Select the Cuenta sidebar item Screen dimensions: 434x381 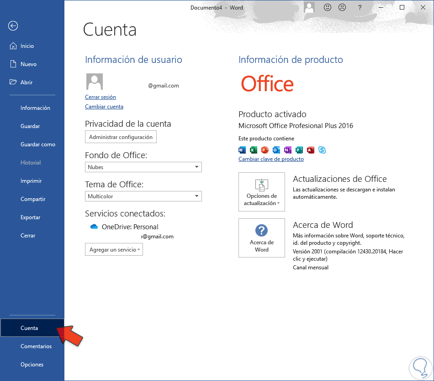tap(32, 328)
